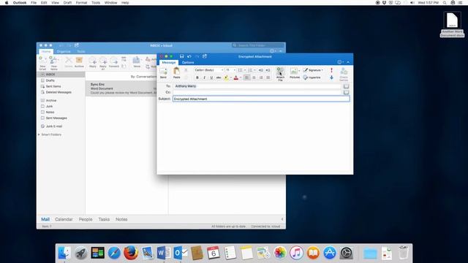Insert Pictures into the message
Image resolution: width=468 pixels, height=263 pixels.
(294, 73)
